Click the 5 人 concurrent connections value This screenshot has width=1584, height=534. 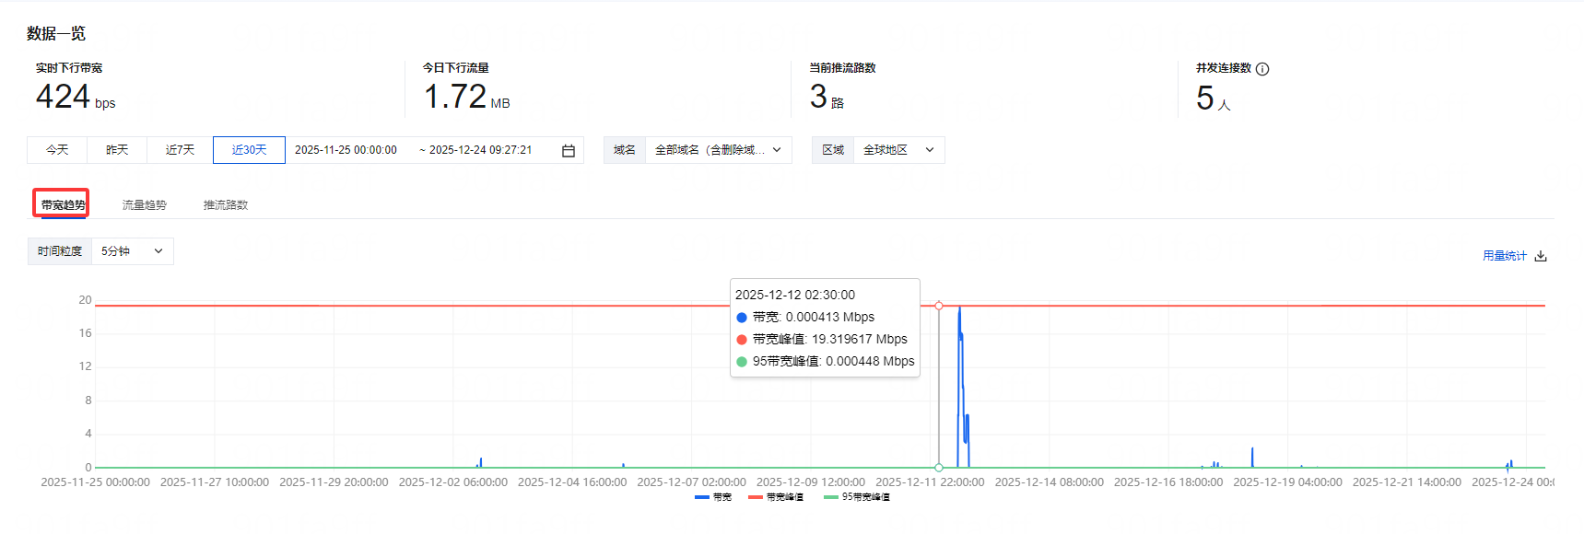(1213, 98)
